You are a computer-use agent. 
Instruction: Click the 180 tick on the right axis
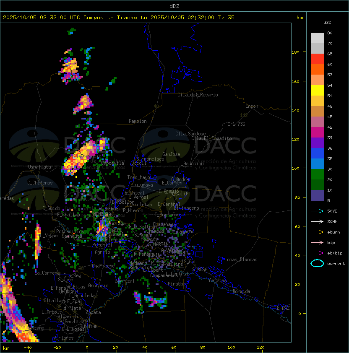pos(295,52)
